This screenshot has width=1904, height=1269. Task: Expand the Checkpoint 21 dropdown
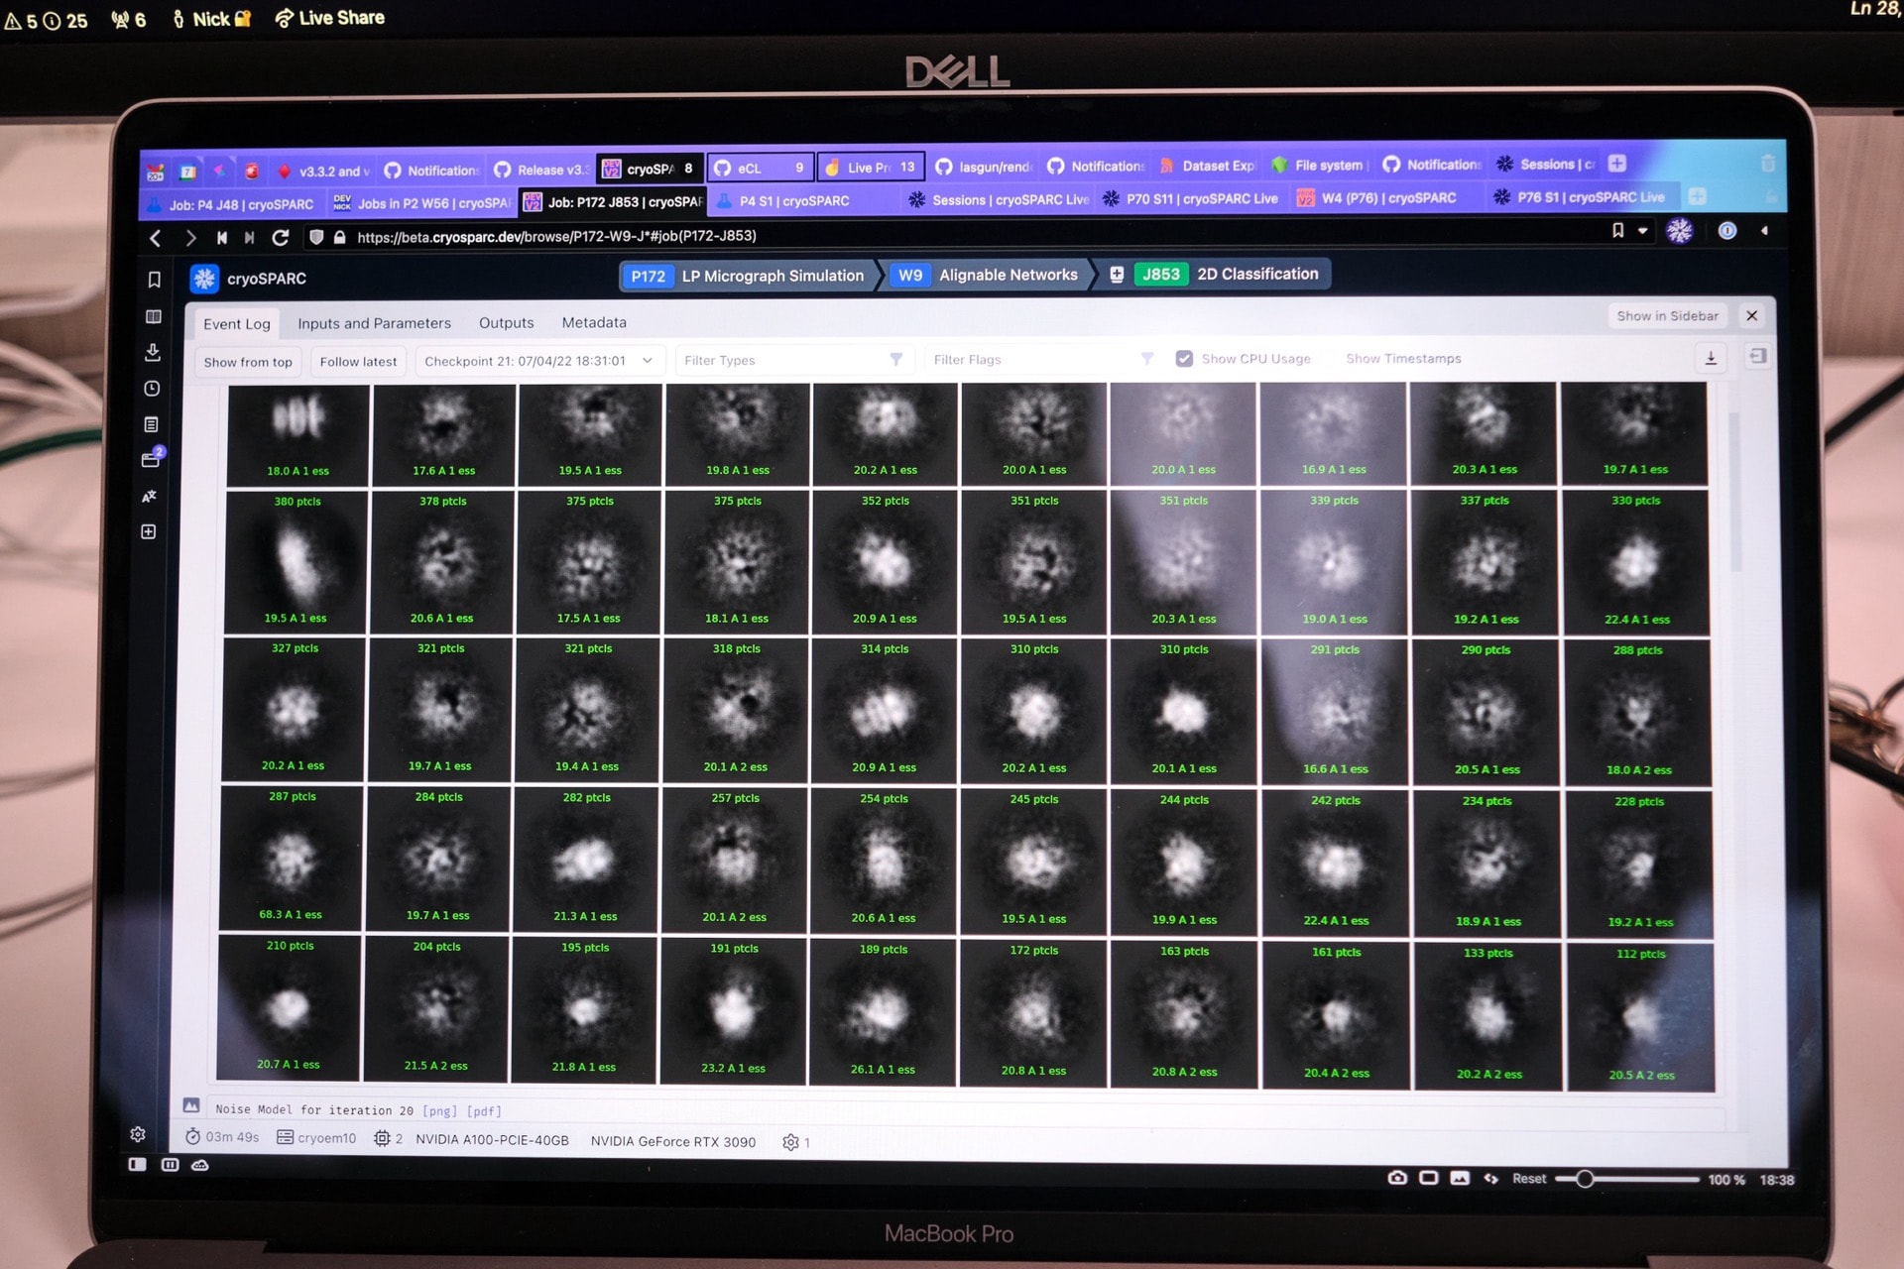(538, 361)
